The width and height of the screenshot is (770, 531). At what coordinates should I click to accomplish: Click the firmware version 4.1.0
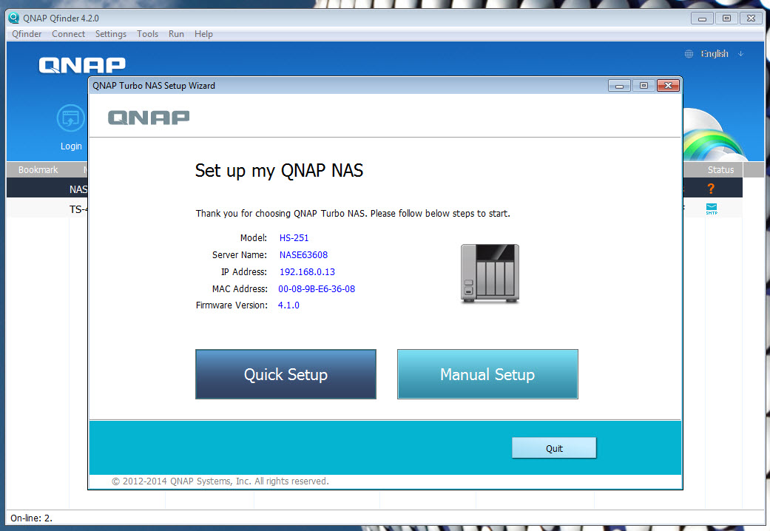click(288, 305)
